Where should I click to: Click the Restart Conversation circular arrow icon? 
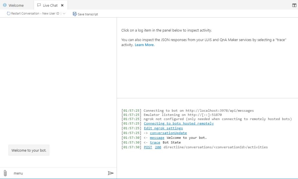[x=8, y=14]
